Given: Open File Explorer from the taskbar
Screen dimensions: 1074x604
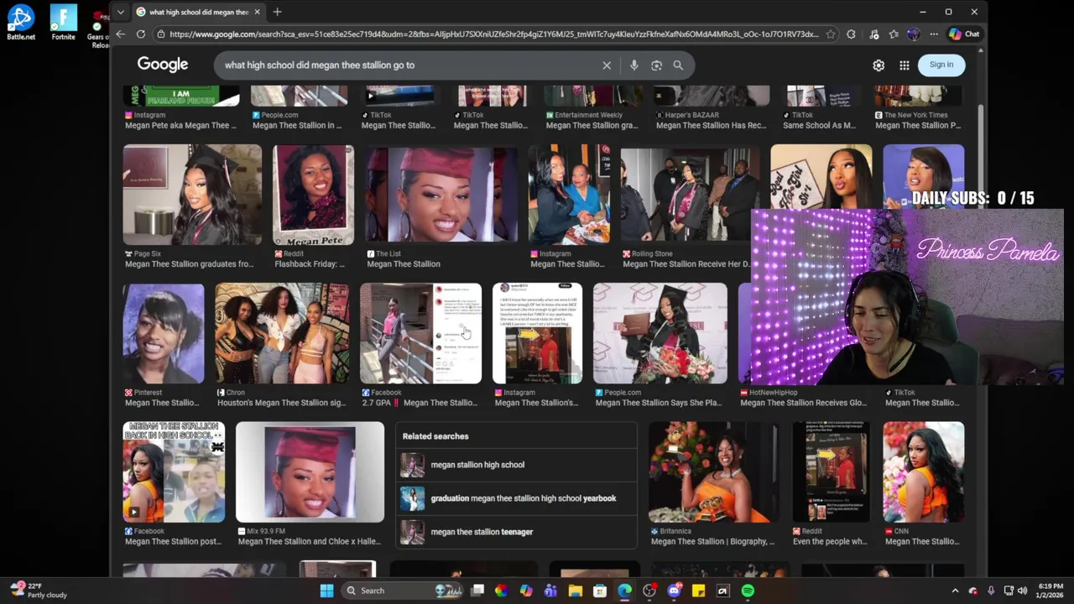Looking at the screenshot, I should tap(575, 591).
